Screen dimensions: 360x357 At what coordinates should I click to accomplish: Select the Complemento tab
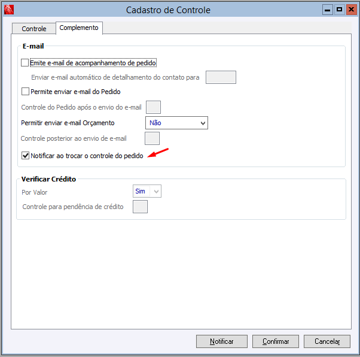[79, 28]
